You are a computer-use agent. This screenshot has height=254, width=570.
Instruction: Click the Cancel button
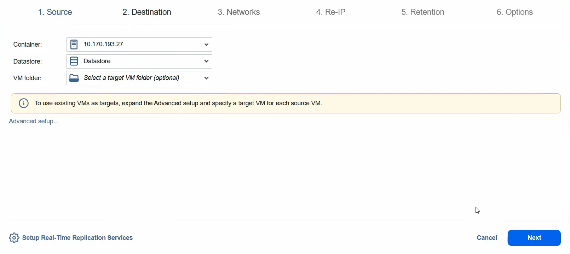[x=486, y=238]
